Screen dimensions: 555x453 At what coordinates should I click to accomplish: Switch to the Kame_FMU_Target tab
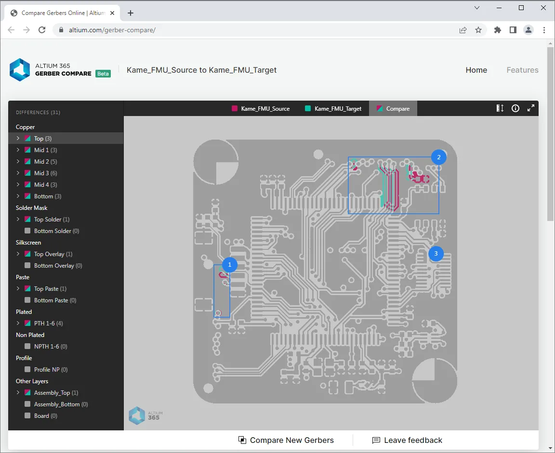(x=333, y=109)
